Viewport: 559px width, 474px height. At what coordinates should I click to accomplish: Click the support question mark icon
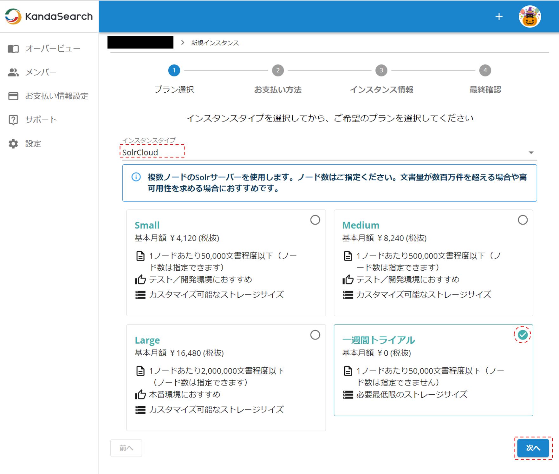13,120
